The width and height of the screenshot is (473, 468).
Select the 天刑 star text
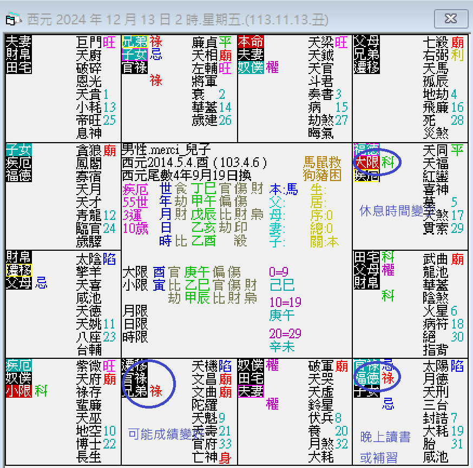coord(436,392)
